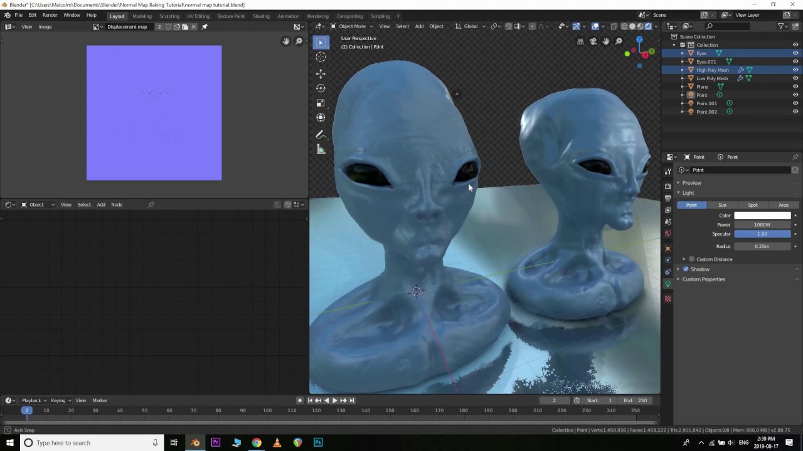The width and height of the screenshot is (803, 451).
Task: Hide the Eyes object in outliner
Action: (x=795, y=53)
